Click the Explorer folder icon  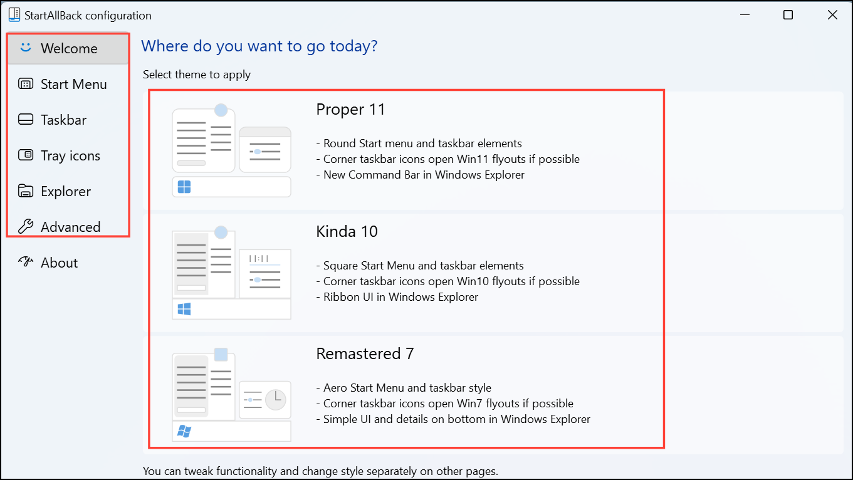[x=26, y=191]
